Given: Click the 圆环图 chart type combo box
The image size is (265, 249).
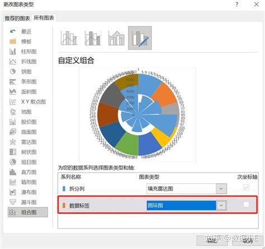Looking at the screenshot, I should pyautogui.click(x=187, y=205).
